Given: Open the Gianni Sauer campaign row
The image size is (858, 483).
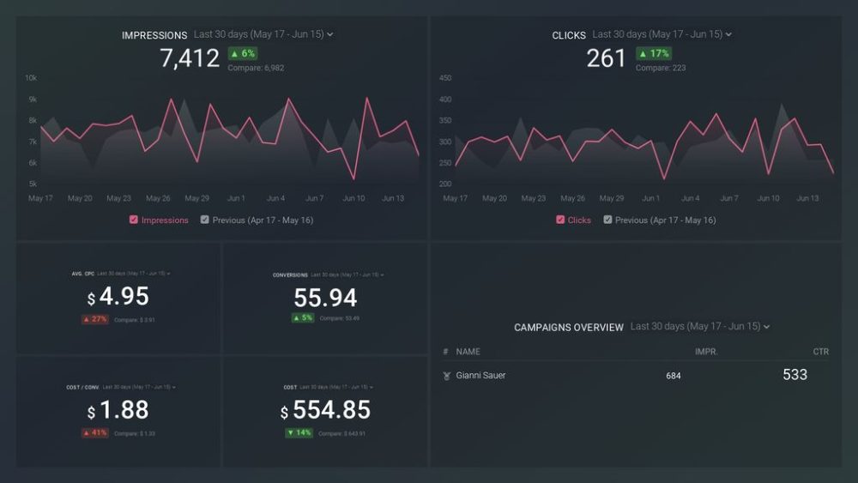Looking at the screenshot, I should click(x=480, y=376).
